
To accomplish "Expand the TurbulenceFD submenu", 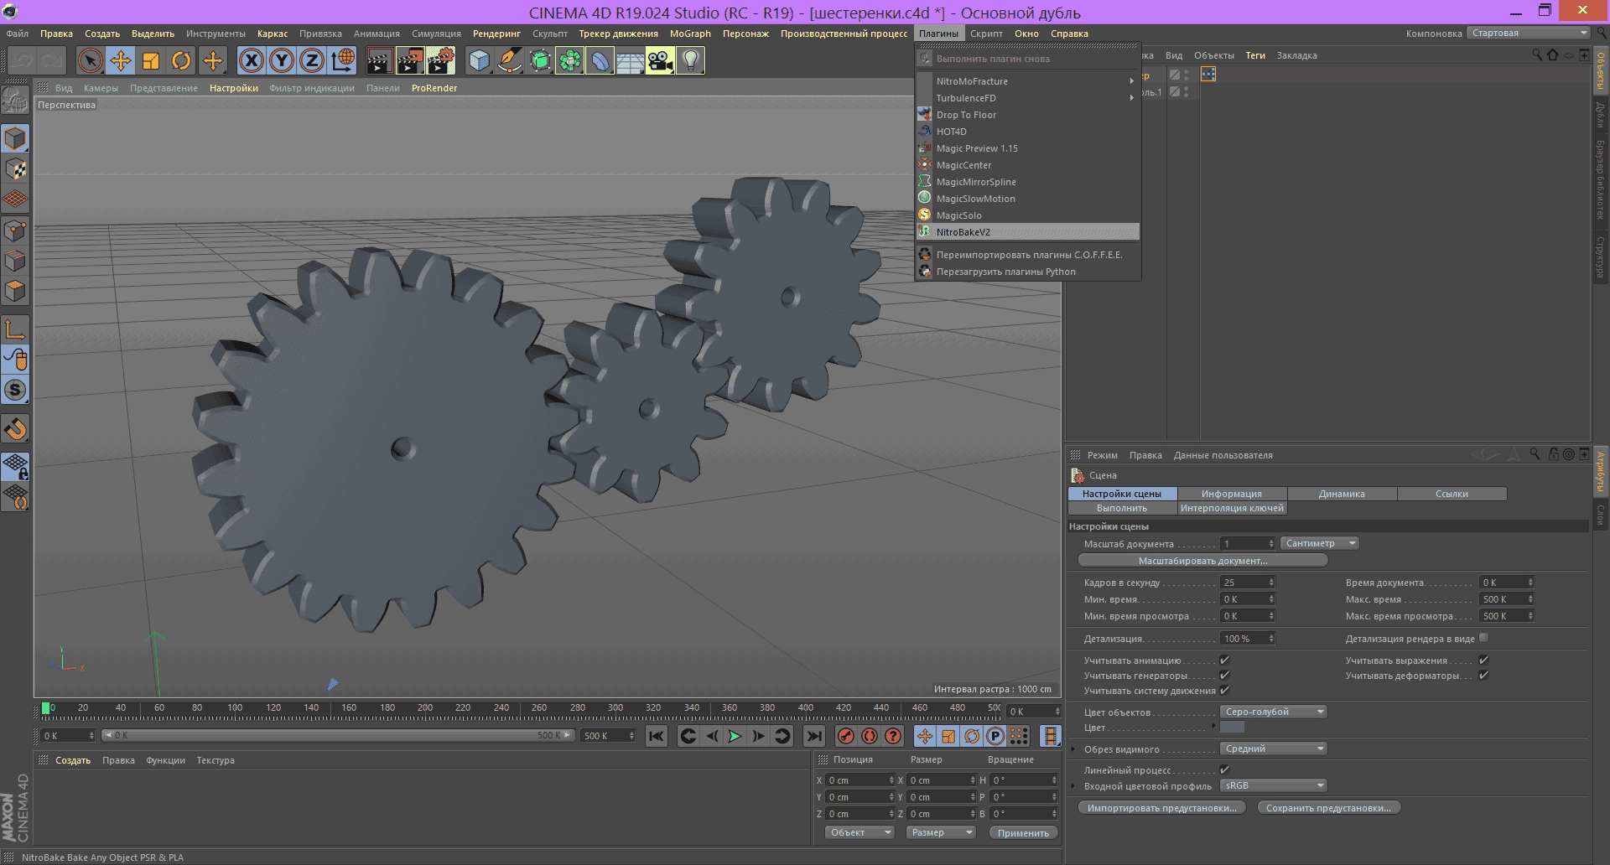I will click(1027, 98).
